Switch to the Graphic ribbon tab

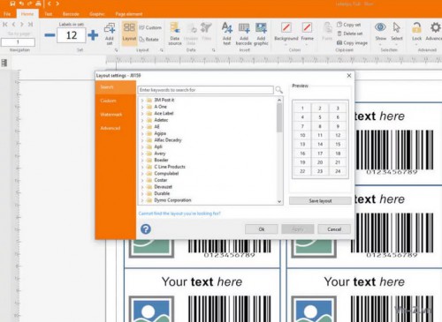point(97,14)
